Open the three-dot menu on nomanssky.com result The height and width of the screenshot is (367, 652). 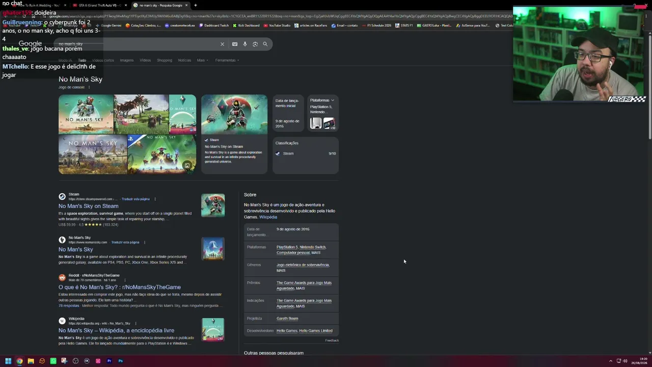(x=145, y=242)
